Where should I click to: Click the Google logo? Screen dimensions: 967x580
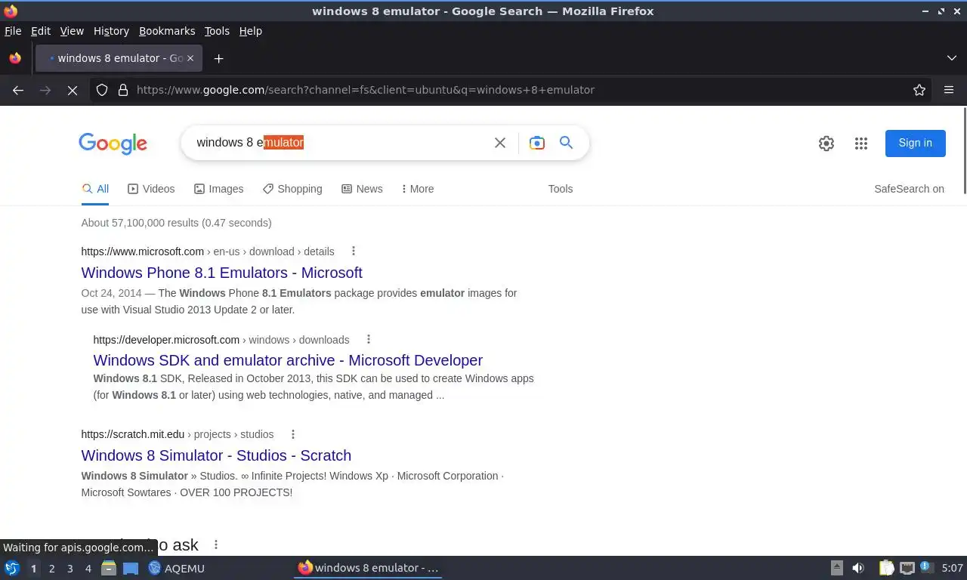click(x=113, y=143)
